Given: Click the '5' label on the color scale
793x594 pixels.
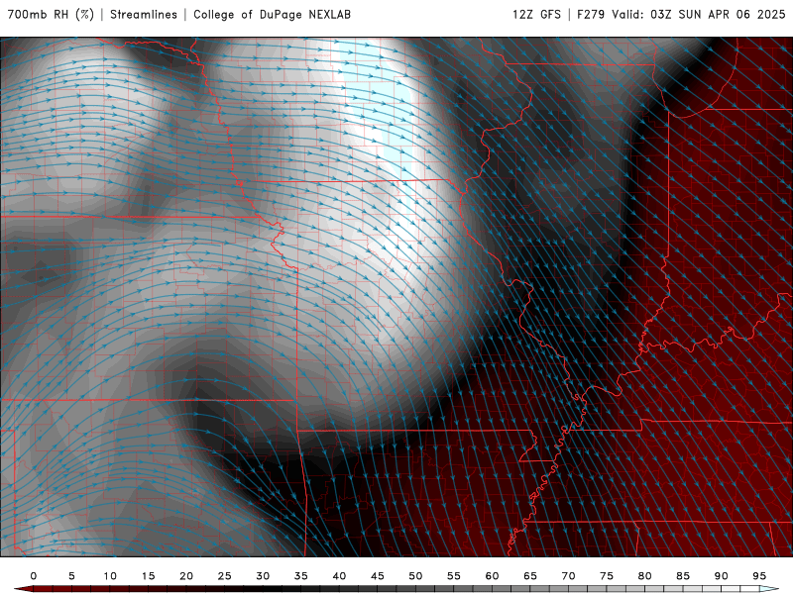Looking at the screenshot, I should (x=71, y=576).
